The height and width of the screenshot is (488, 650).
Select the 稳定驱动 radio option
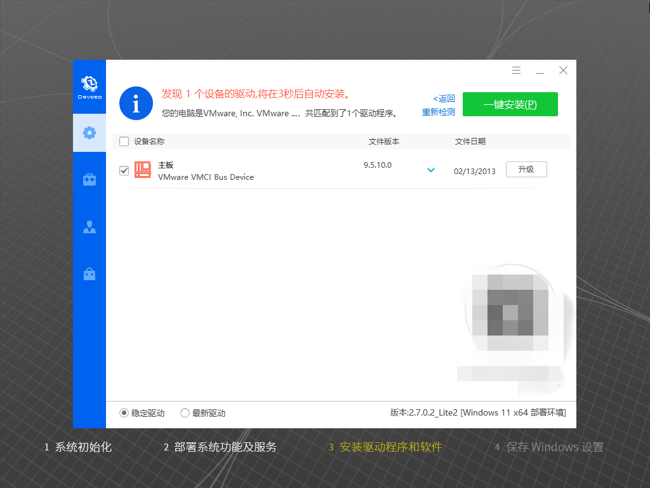click(123, 412)
